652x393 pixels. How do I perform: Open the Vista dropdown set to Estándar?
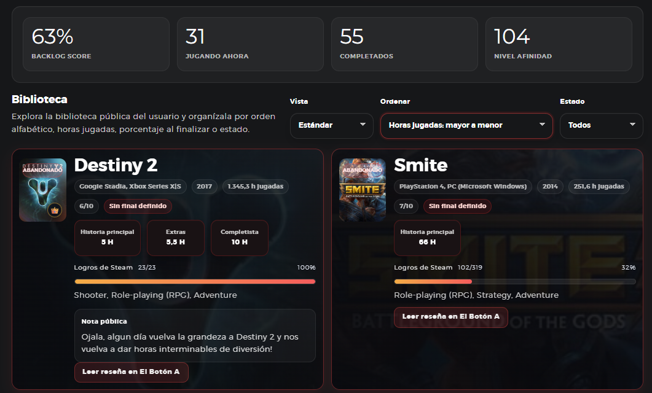pyautogui.click(x=331, y=125)
